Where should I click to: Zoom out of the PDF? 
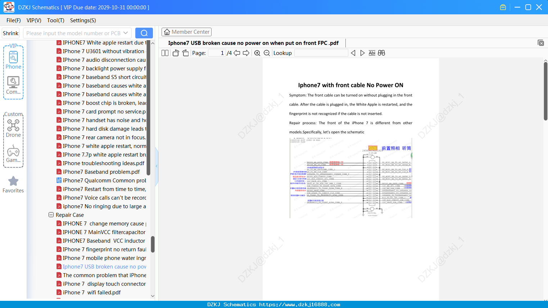tap(267, 53)
